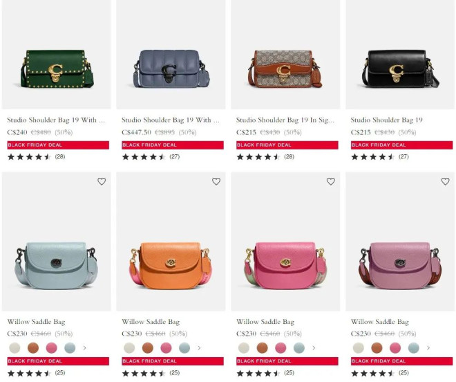View the pink Willow Saddle Bag photo
This screenshot has height=382, width=456.
(x=285, y=242)
